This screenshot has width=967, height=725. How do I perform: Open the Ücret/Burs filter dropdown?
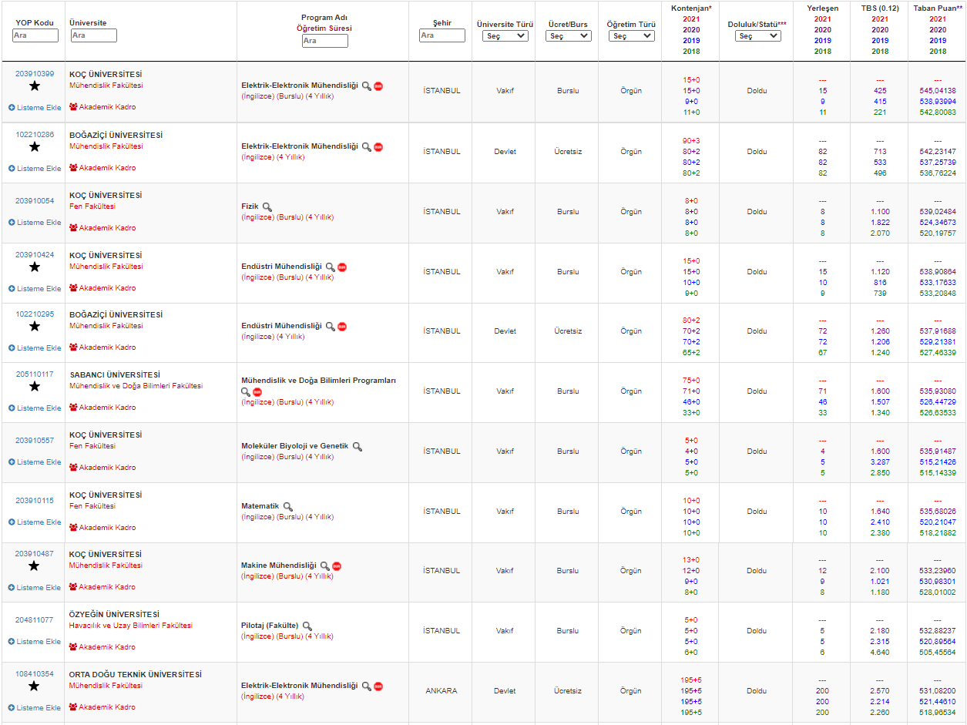(x=569, y=36)
